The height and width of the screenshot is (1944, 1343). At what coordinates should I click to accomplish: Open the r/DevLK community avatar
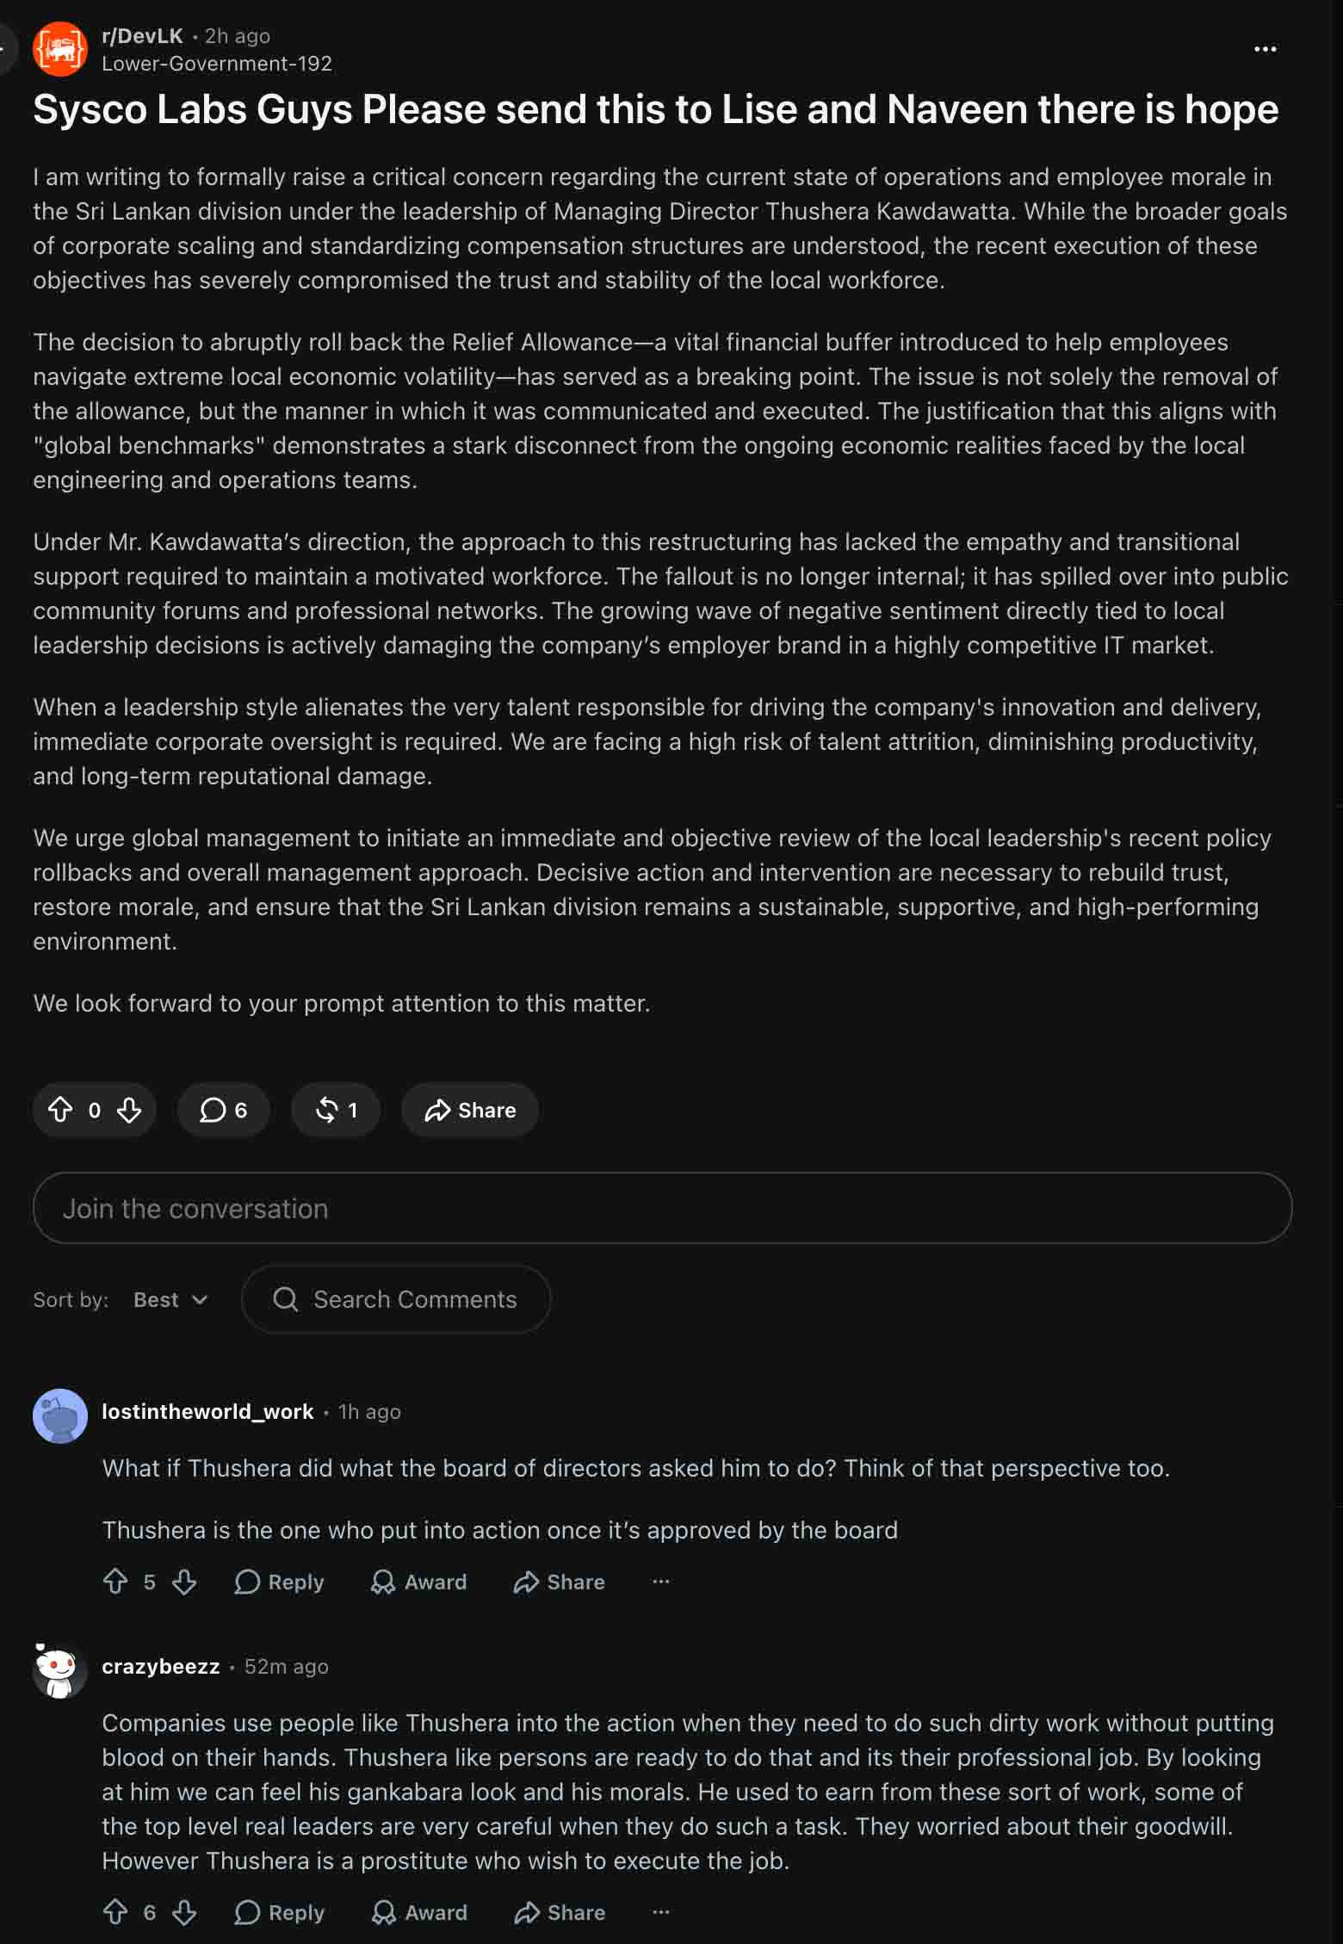tap(59, 49)
